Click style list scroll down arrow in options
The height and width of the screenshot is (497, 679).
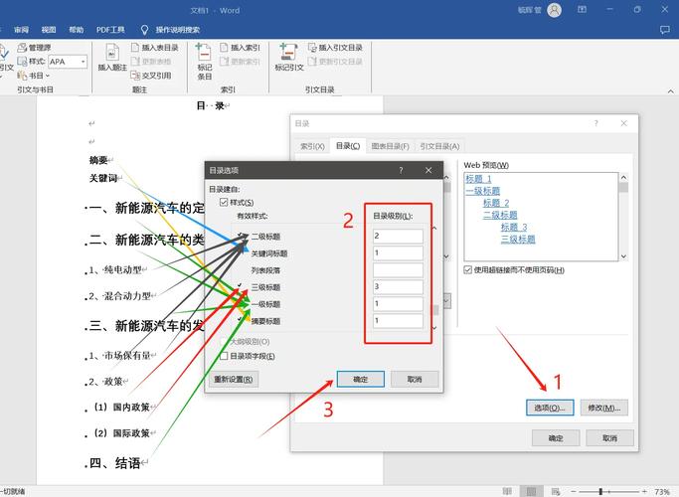coord(434,328)
